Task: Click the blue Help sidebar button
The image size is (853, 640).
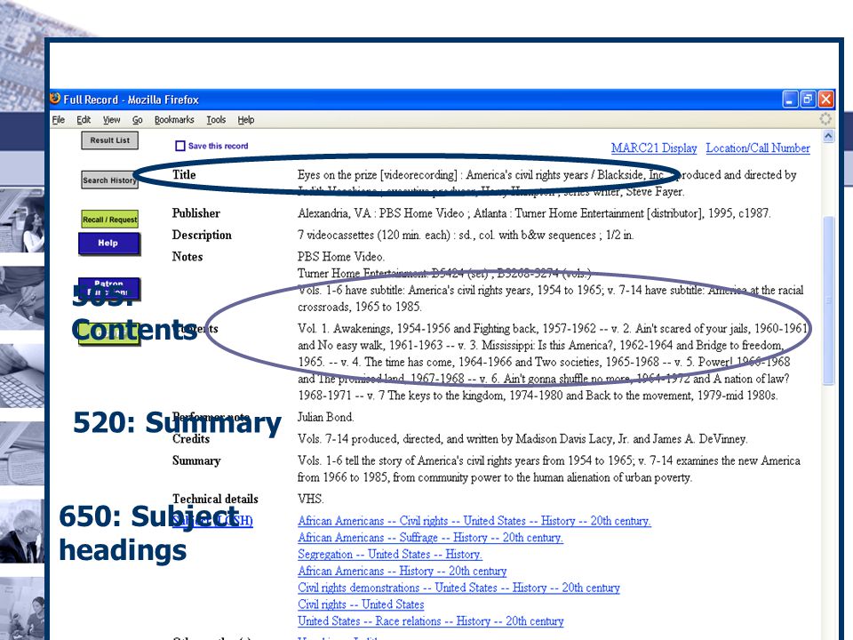Action: click(108, 244)
